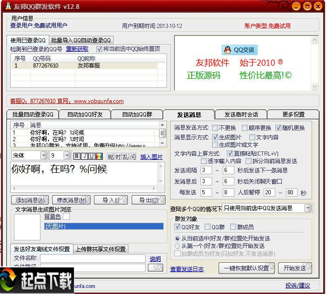Toggle bold text formatting button

[77, 156]
